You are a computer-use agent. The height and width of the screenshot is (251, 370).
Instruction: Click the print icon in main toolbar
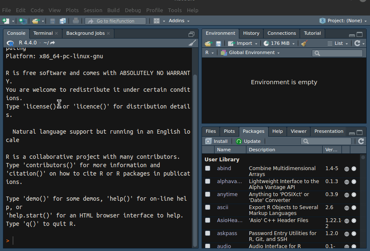[x=75, y=21]
